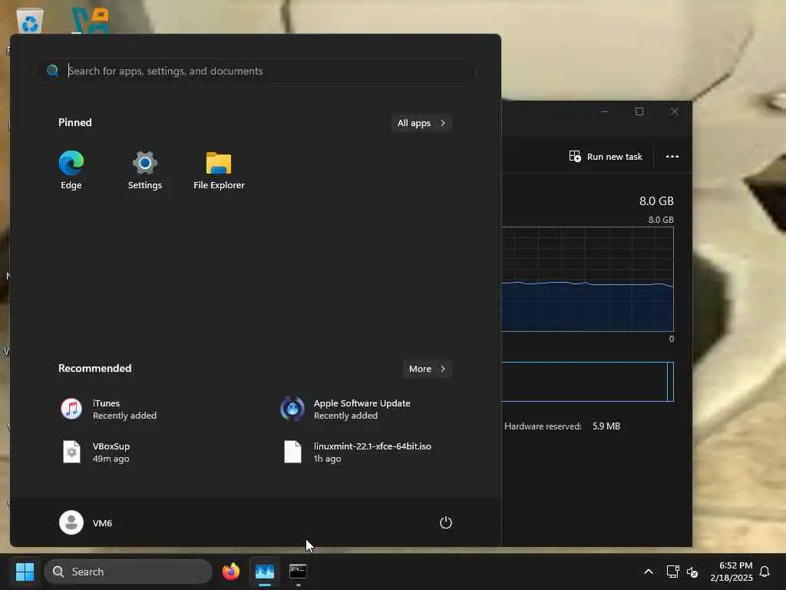Minimize the Task Manager window
786x590 pixels.
605,111
